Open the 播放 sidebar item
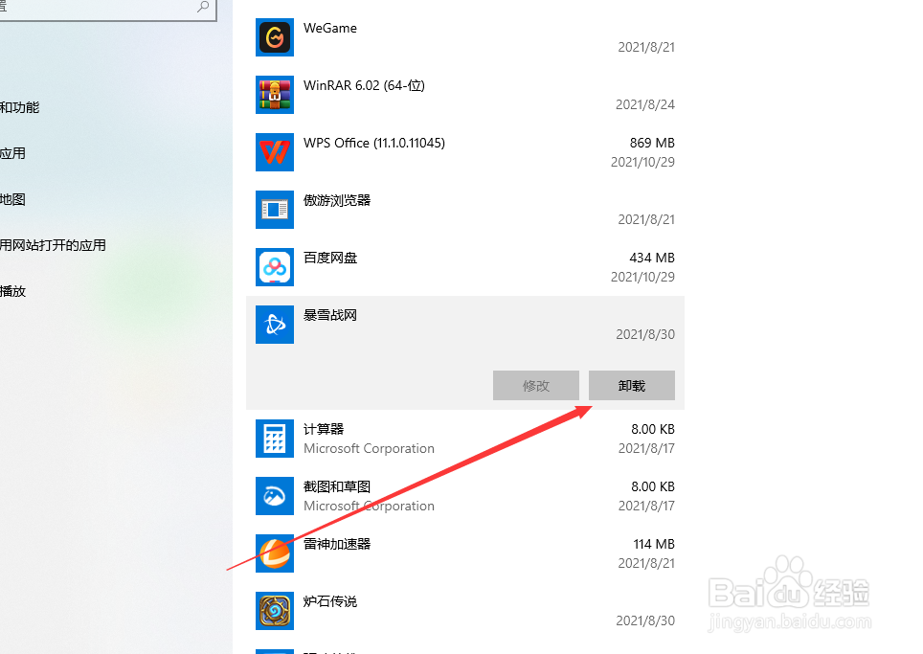This screenshot has width=923, height=654. pos(12,291)
